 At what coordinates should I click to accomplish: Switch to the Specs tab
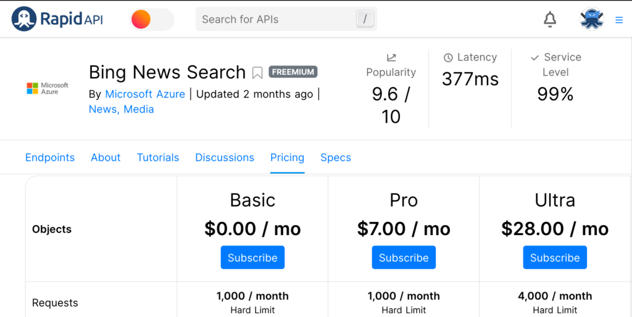(336, 157)
